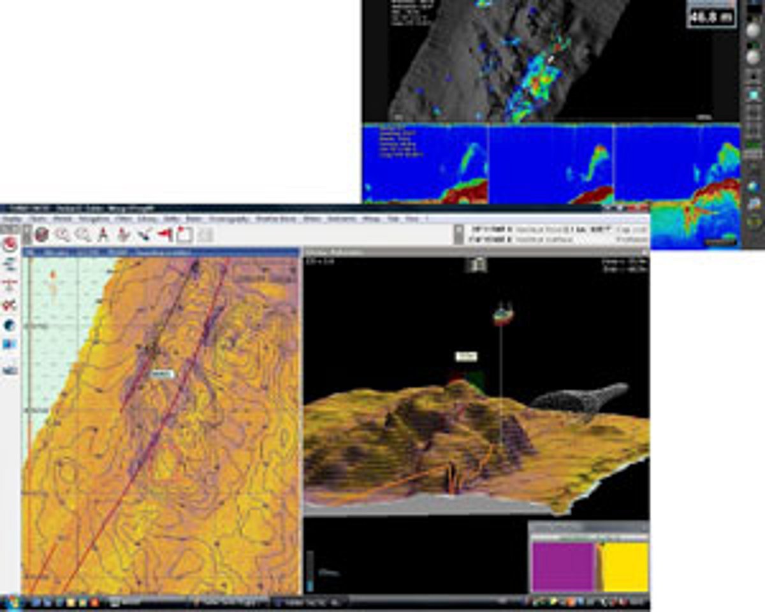The width and height of the screenshot is (765, 612).
Task: Click the ship model in the 3D view
Action: 503,314
